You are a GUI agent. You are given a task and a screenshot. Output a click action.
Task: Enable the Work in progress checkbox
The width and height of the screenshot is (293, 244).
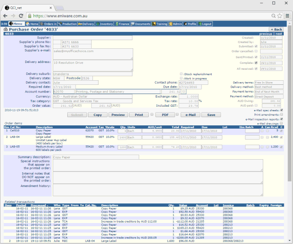(181, 78)
